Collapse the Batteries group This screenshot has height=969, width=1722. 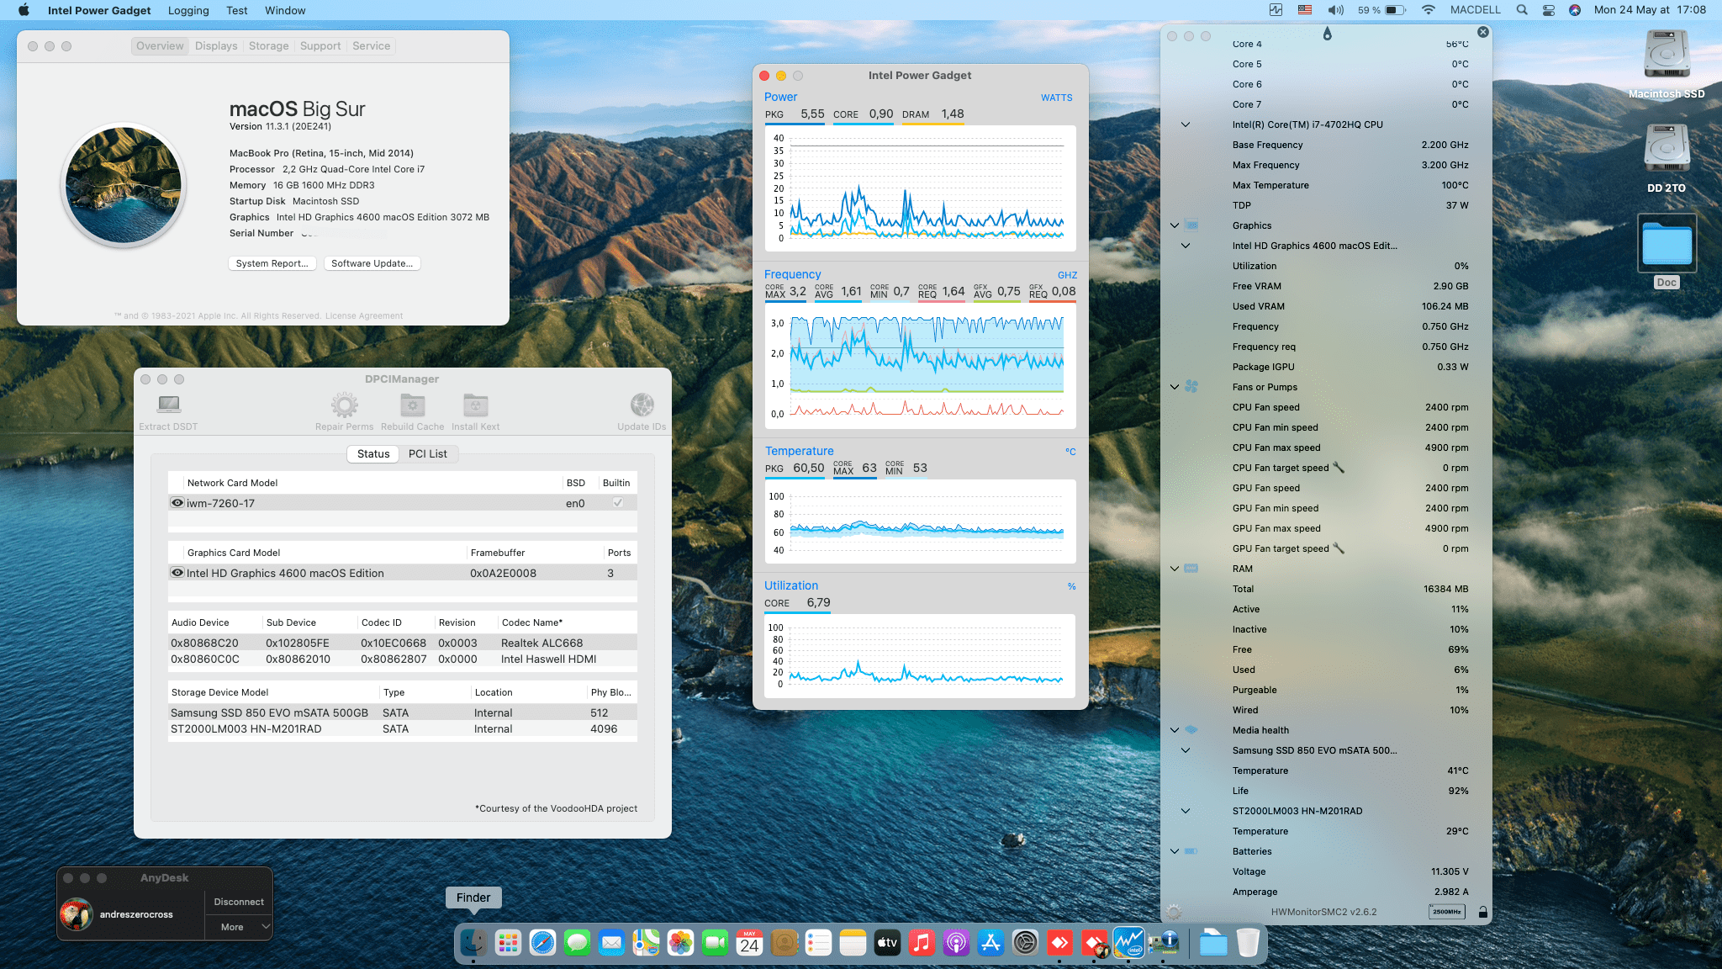(1175, 851)
